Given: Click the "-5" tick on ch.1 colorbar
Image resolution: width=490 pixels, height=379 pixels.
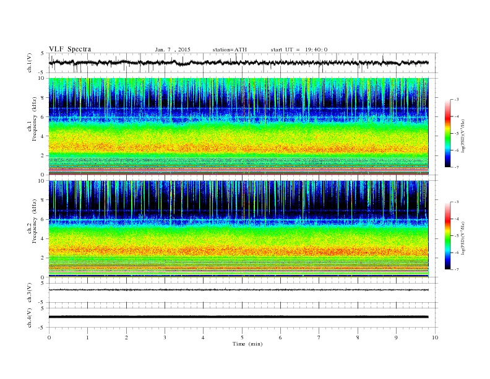Looking at the screenshot, I should tap(456, 134).
